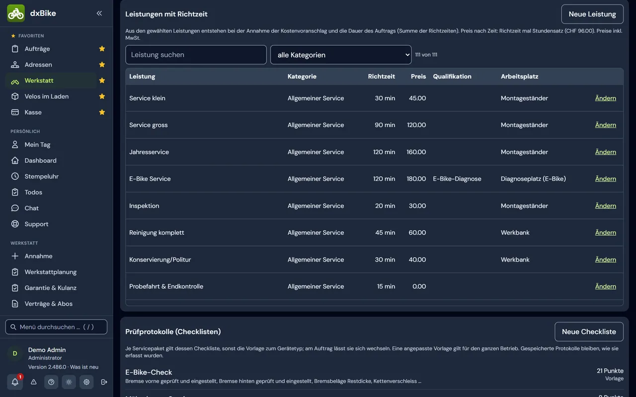Open the 'alle Kategorien' dropdown
This screenshot has width=636, height=397.
click(x=341, y=55)
